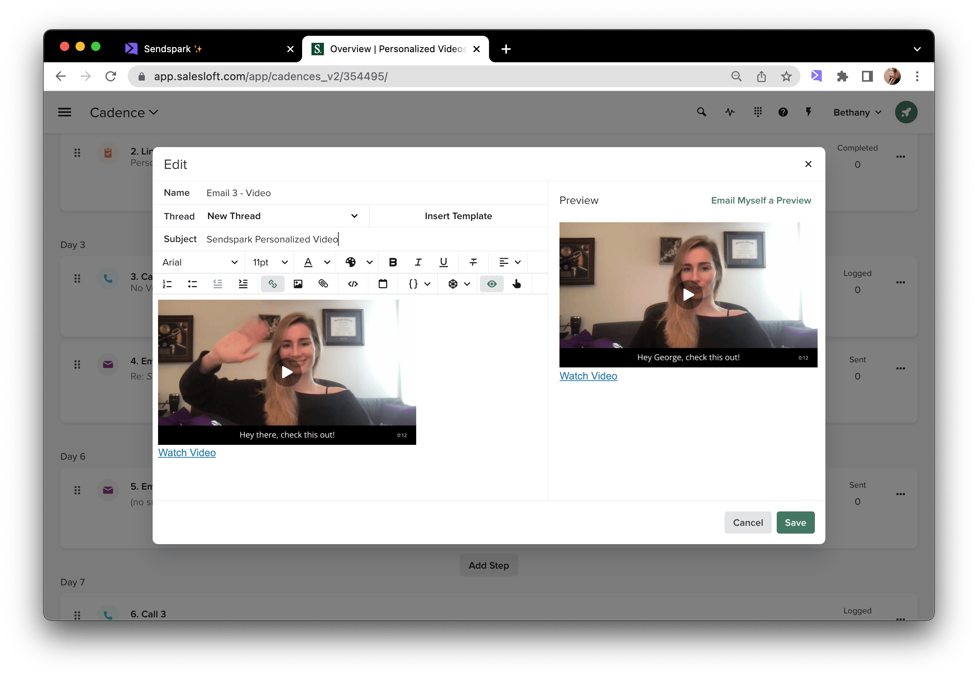The width and height of the screenshot is (978, 678).
Task: Insert numbered list icon
Action: tap(167, 284)
